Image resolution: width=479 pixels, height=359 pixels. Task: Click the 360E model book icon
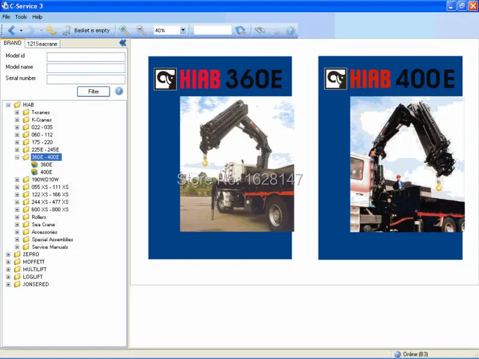pos(35,165)
